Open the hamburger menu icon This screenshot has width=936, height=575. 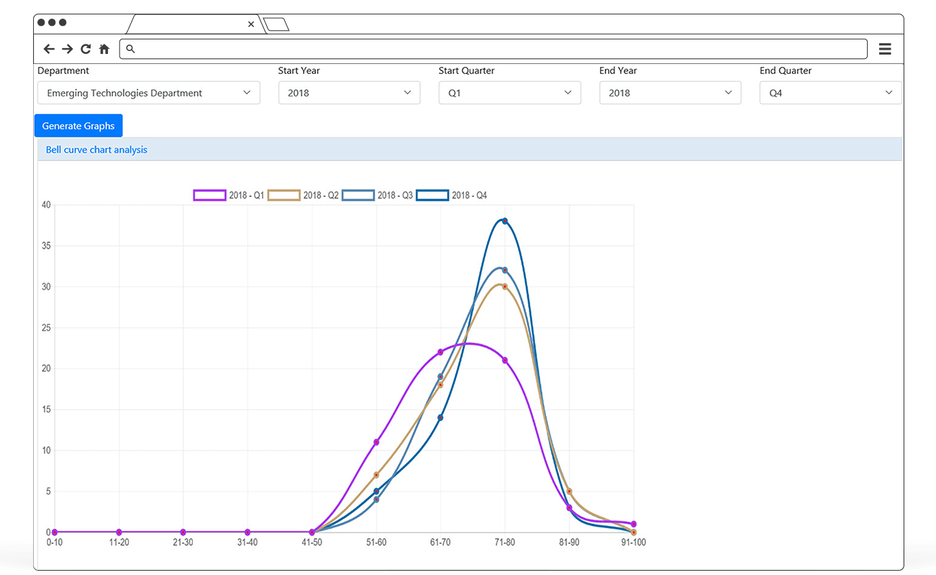pos(885,49)
